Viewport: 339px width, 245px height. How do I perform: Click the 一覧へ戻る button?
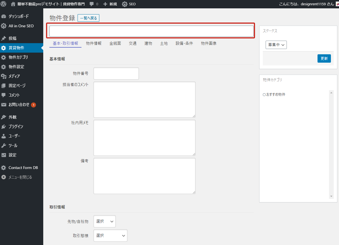[88, 18]
